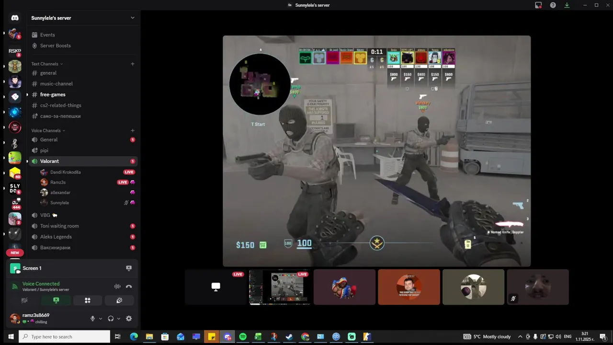Show hidden system tray icons
Image resolution: width=613 pixels, height=345 pixels.
[x=520, y=337]
